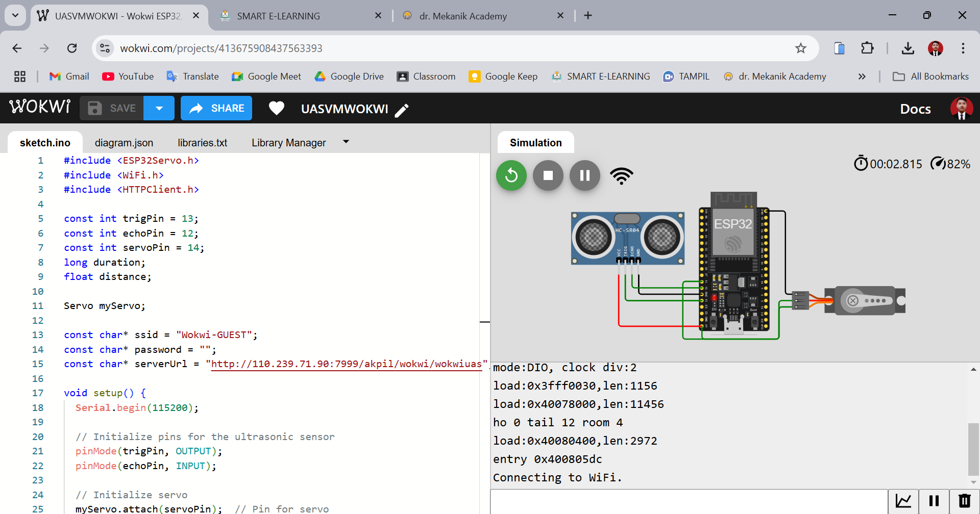Viewport: 980px width, 514px height.
Task: Switch to the sketch.ino tab
Action: tap(45, 143)
